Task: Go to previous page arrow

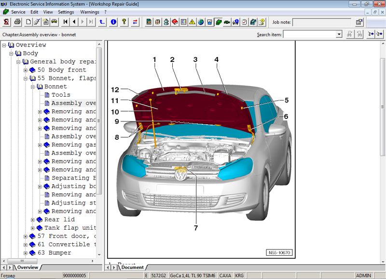Action: [x=74, y=22]
